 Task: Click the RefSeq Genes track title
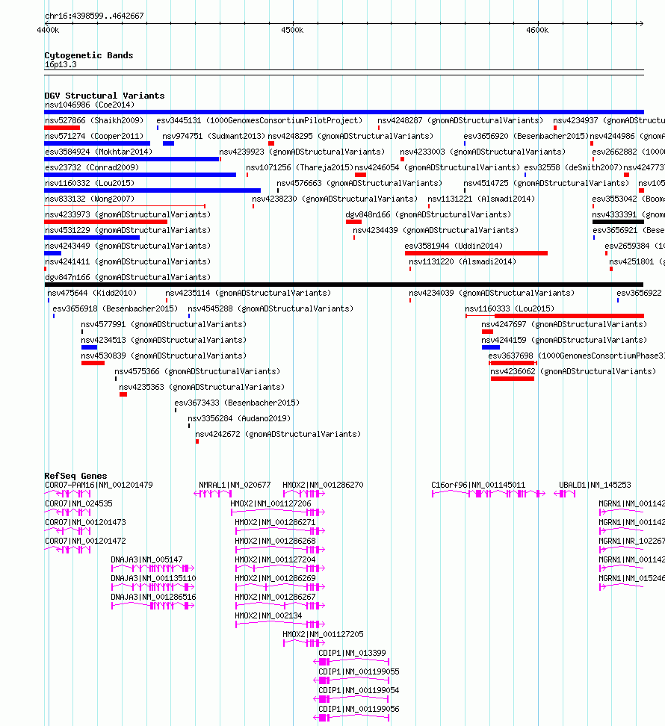[x=75, y=476]
